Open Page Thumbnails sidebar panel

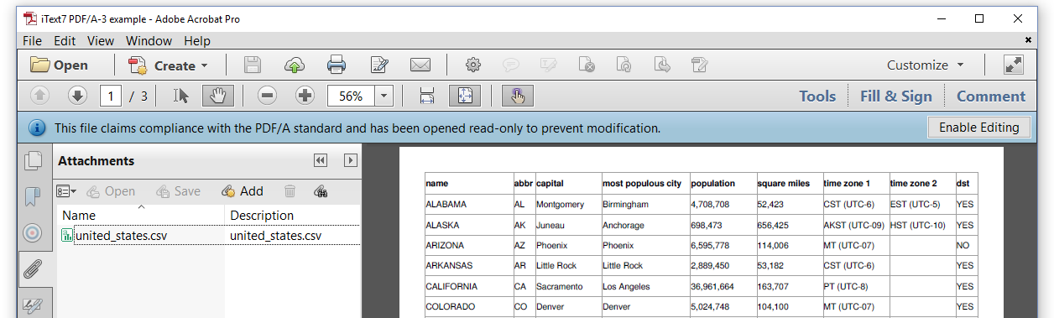(34, 160)
